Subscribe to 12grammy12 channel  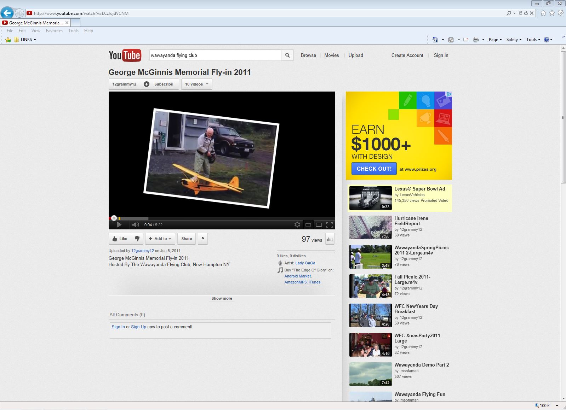coord(160,84)
